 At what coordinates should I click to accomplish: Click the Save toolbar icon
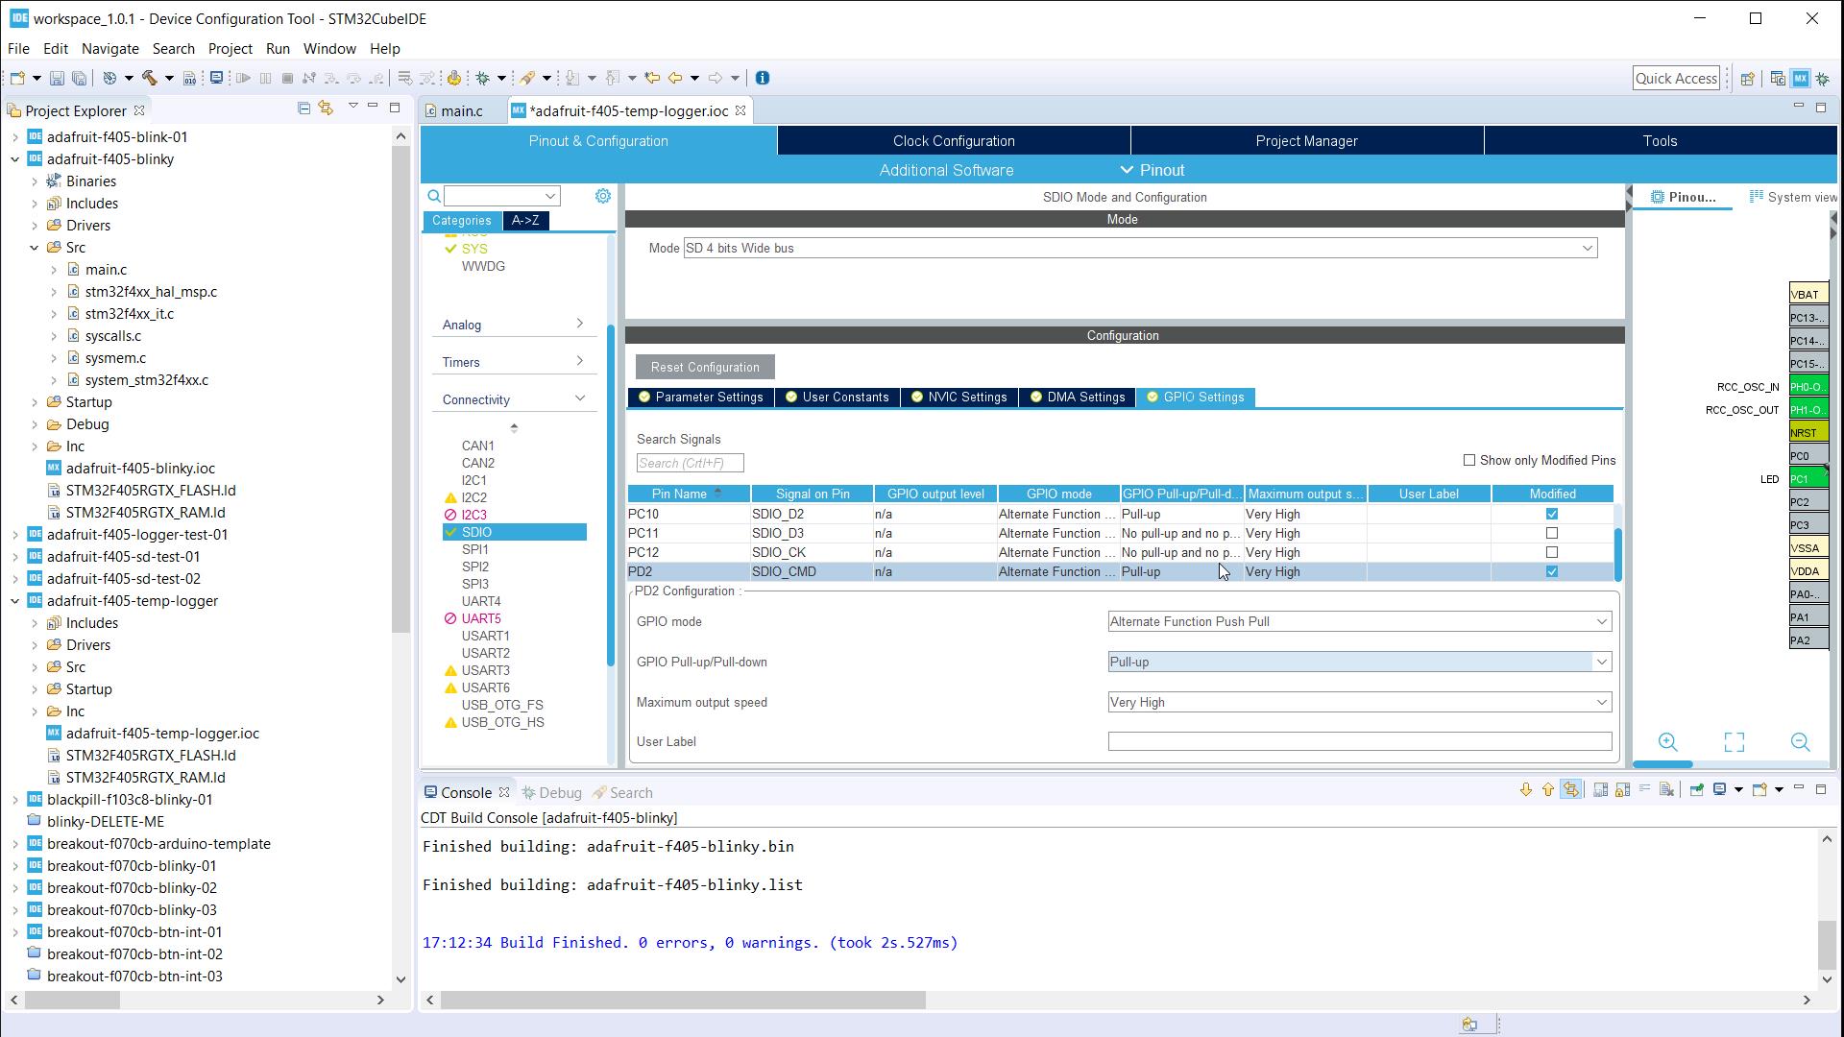tap(57, 78)
